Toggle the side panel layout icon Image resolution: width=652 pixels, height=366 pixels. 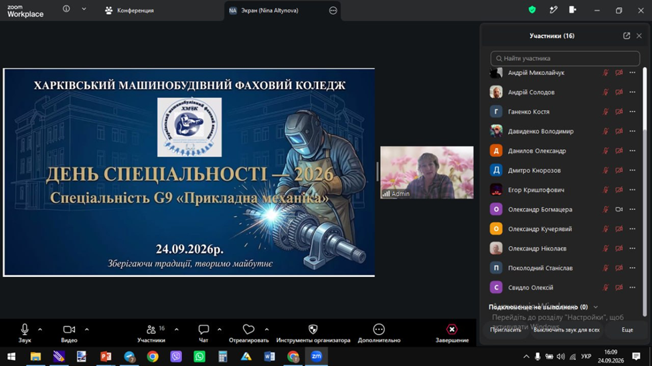[572, 10]
